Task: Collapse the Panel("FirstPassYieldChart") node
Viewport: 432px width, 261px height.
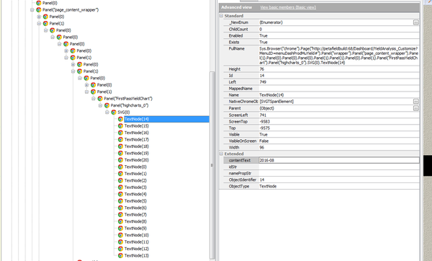Action: tap(94, 99)
